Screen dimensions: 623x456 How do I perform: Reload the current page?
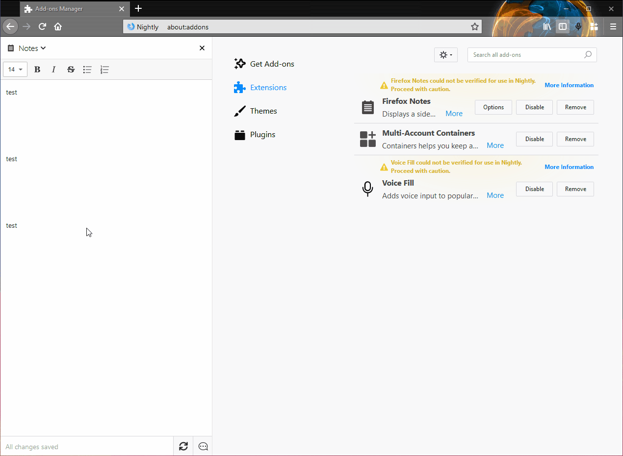pyautogui.click(x=42, y=26)
